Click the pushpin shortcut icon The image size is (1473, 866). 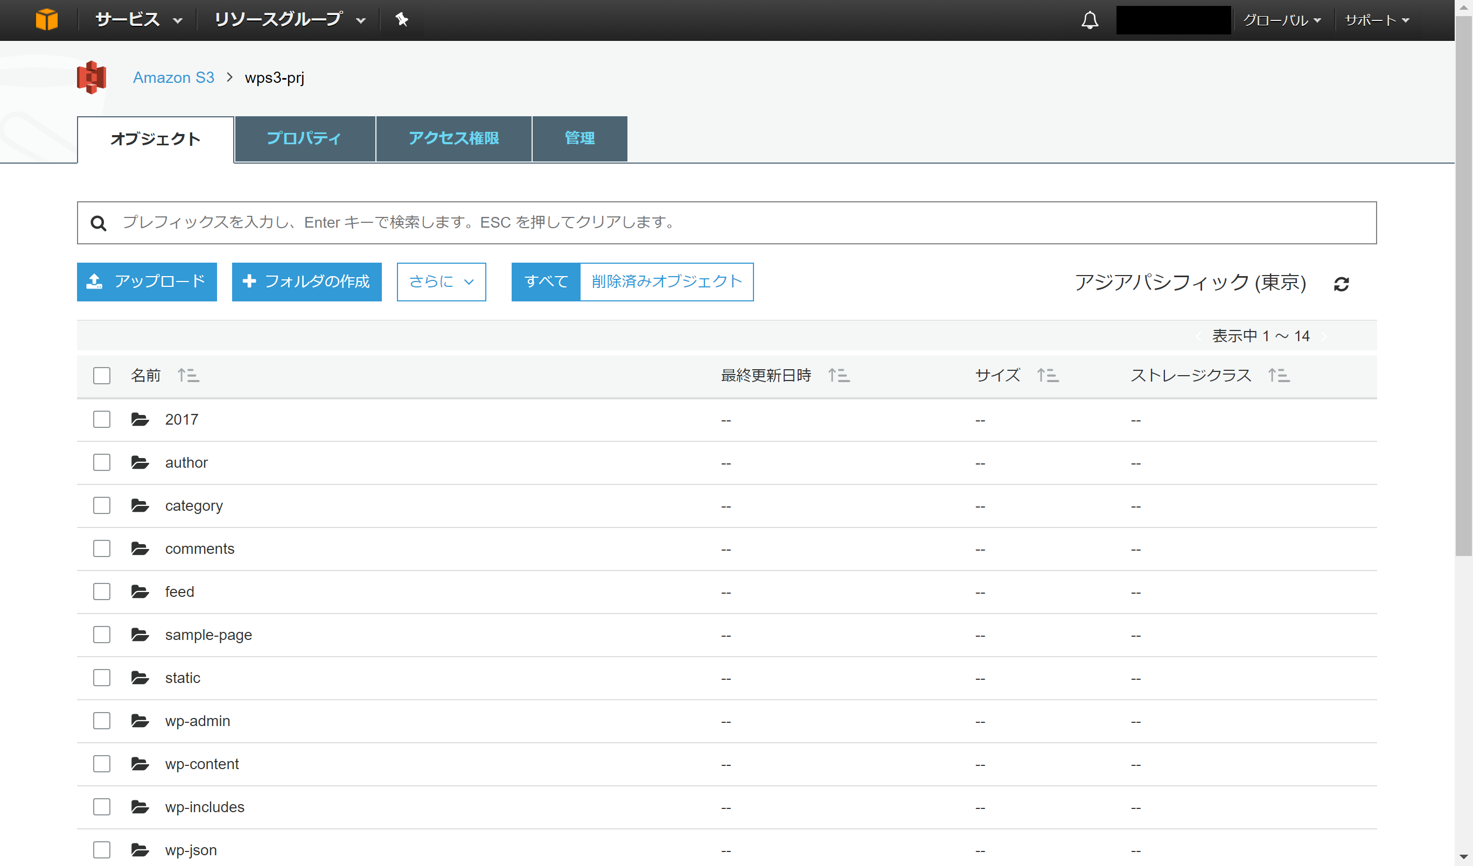click(402, 19)
